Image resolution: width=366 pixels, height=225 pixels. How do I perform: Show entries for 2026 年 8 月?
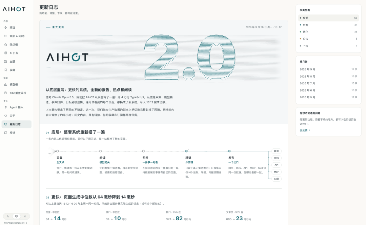pyautogui.click(x=328, y=76)
